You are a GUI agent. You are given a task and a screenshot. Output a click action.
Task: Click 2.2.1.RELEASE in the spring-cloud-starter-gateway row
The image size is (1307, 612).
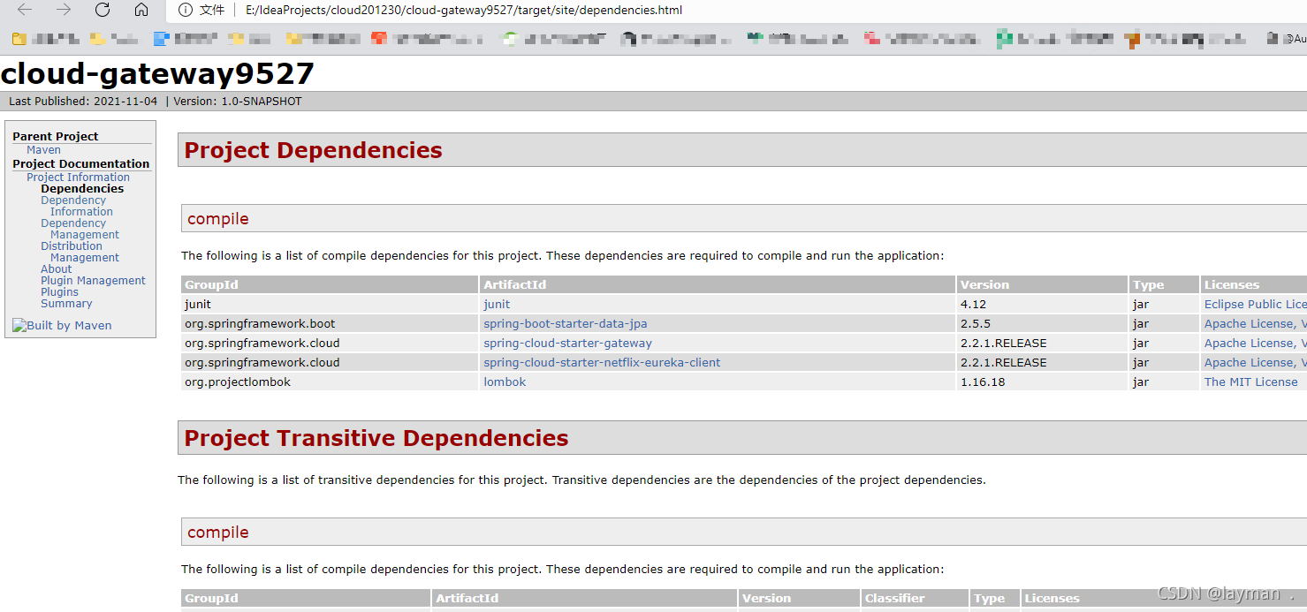click(x=1003, y=343)
